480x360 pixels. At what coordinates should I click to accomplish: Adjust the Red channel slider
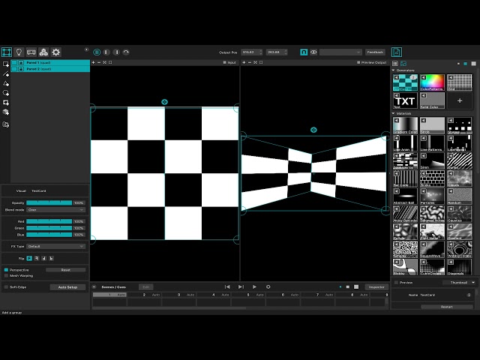(x=49, y=221)
